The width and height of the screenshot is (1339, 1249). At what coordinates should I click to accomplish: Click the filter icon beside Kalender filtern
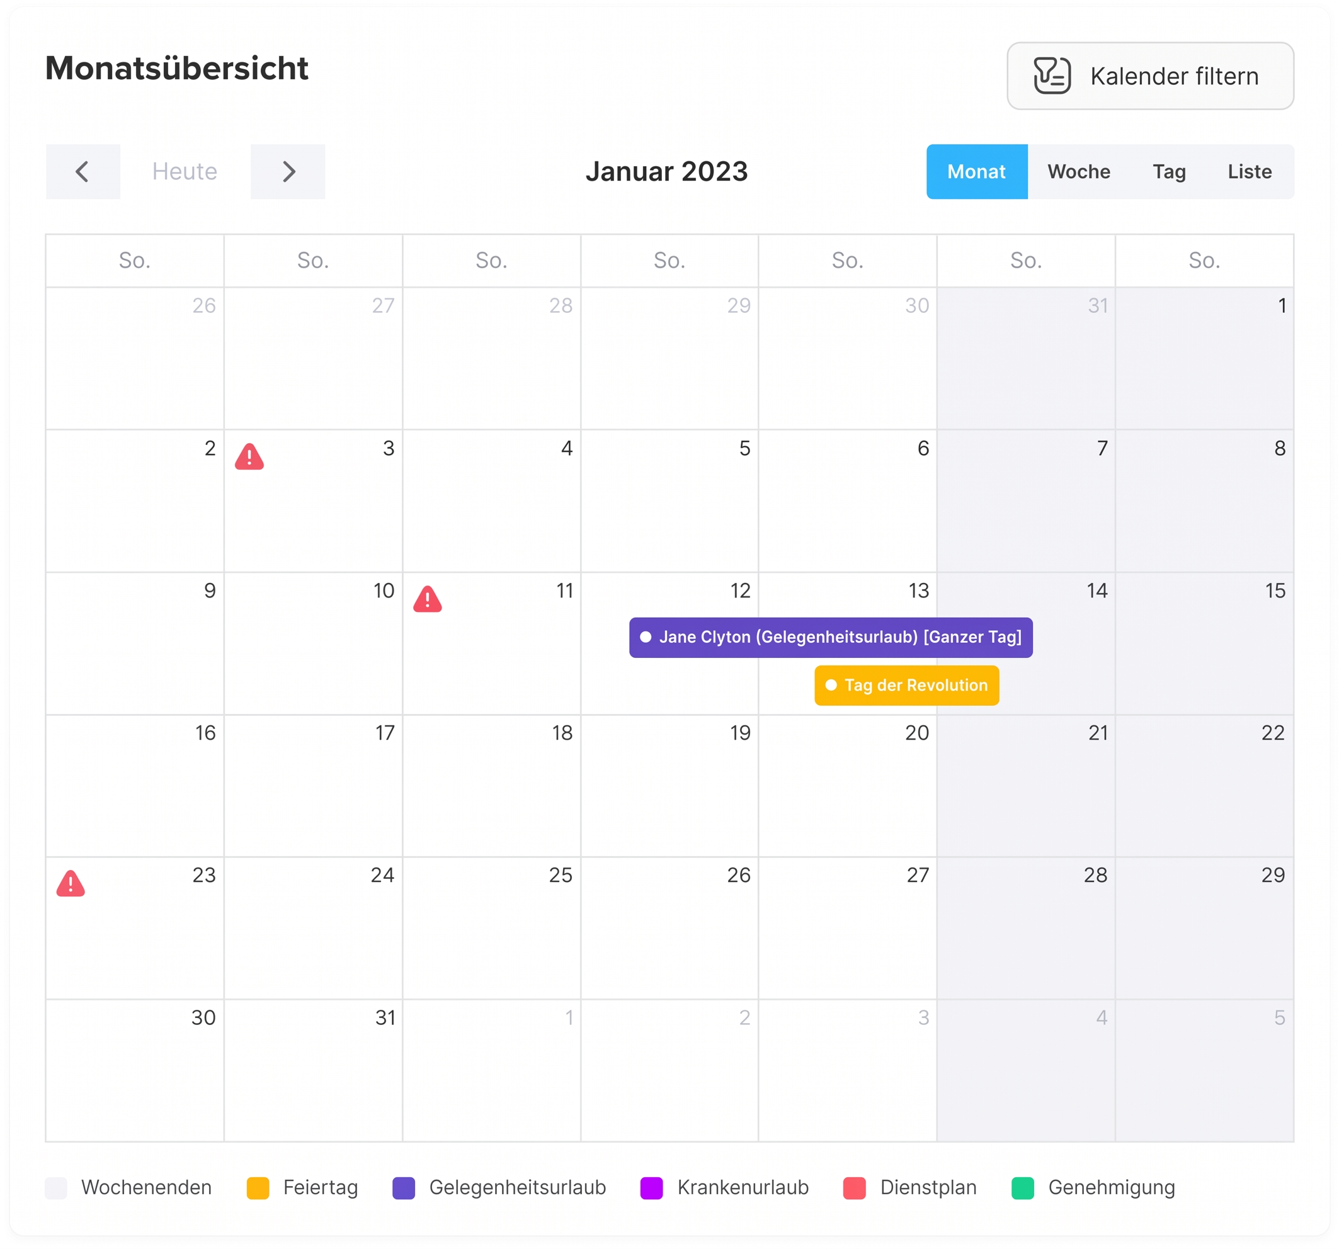tap(1051, 76)
